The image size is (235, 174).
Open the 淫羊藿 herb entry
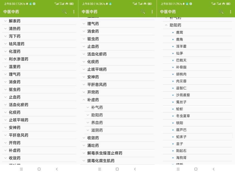click(181, 46)
